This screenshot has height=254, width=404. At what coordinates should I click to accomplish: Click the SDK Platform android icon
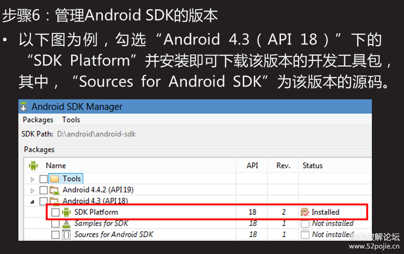pos(67,212)
